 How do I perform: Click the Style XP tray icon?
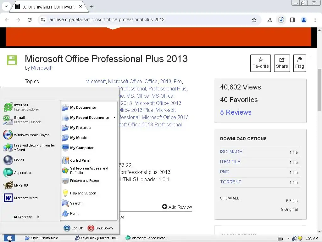point(294,238)
